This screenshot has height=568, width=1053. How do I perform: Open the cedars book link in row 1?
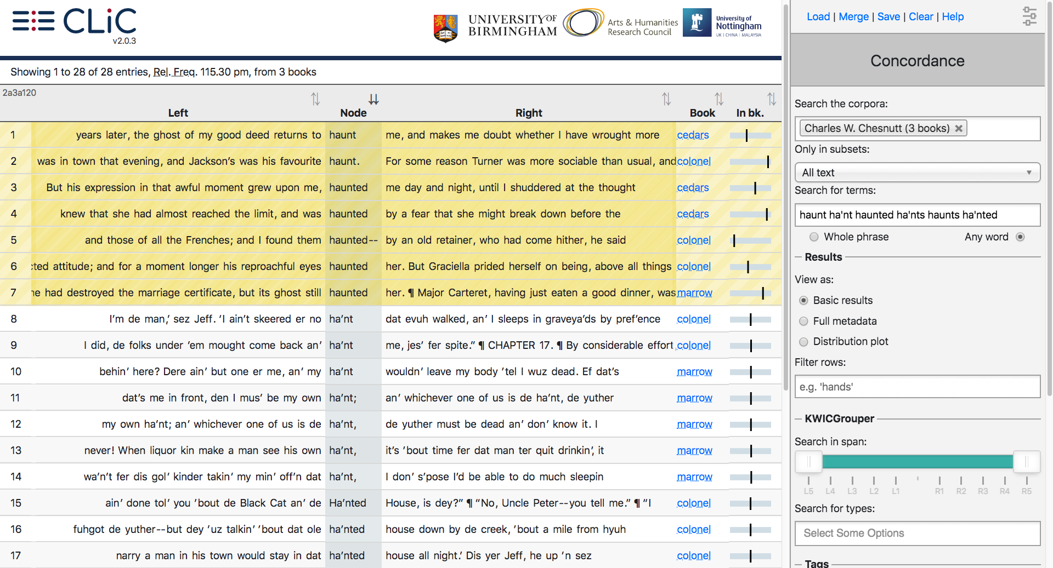point(693,135)
